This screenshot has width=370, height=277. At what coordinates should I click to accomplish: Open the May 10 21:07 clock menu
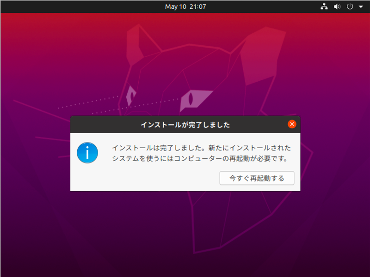[x=185, y=6]
